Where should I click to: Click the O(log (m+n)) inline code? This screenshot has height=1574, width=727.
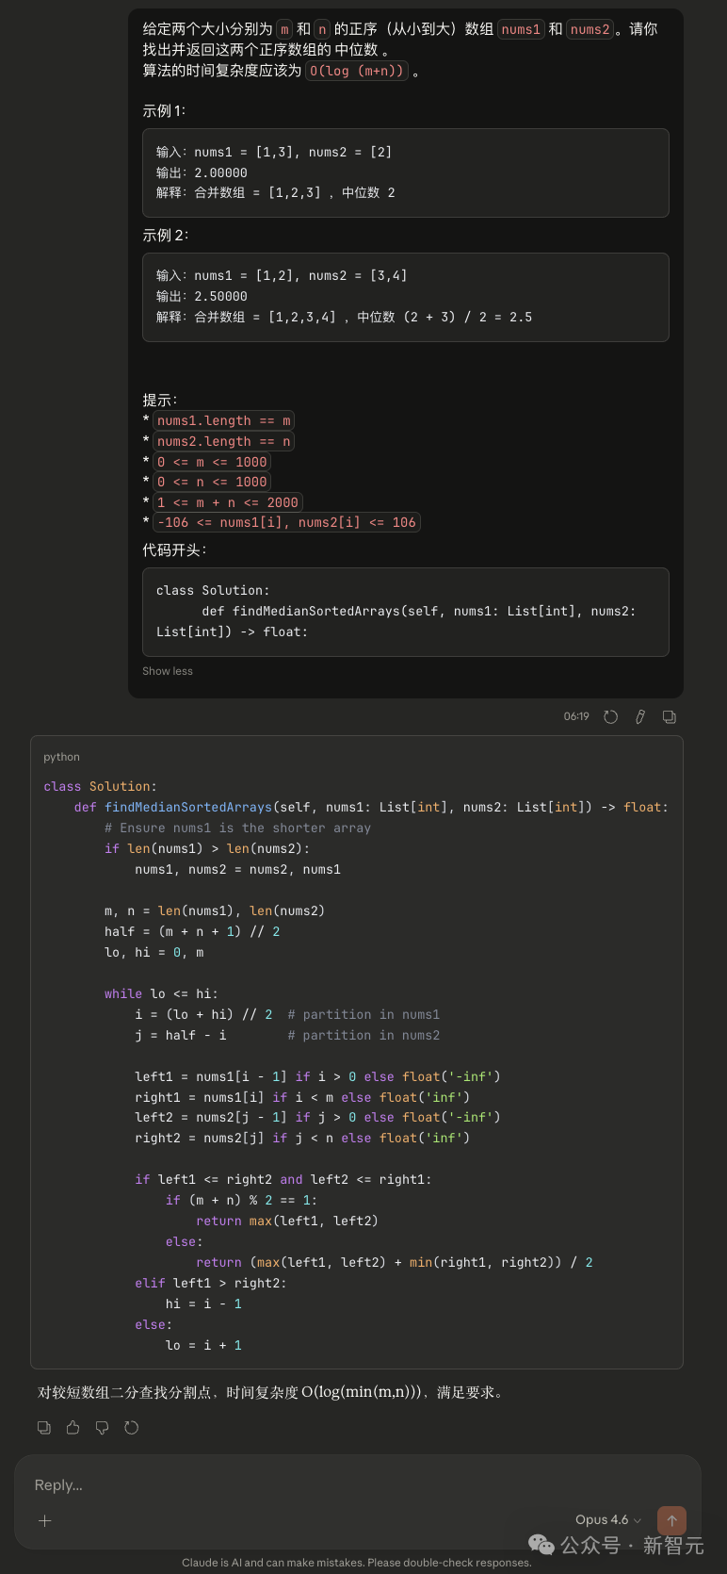point(357,71)
